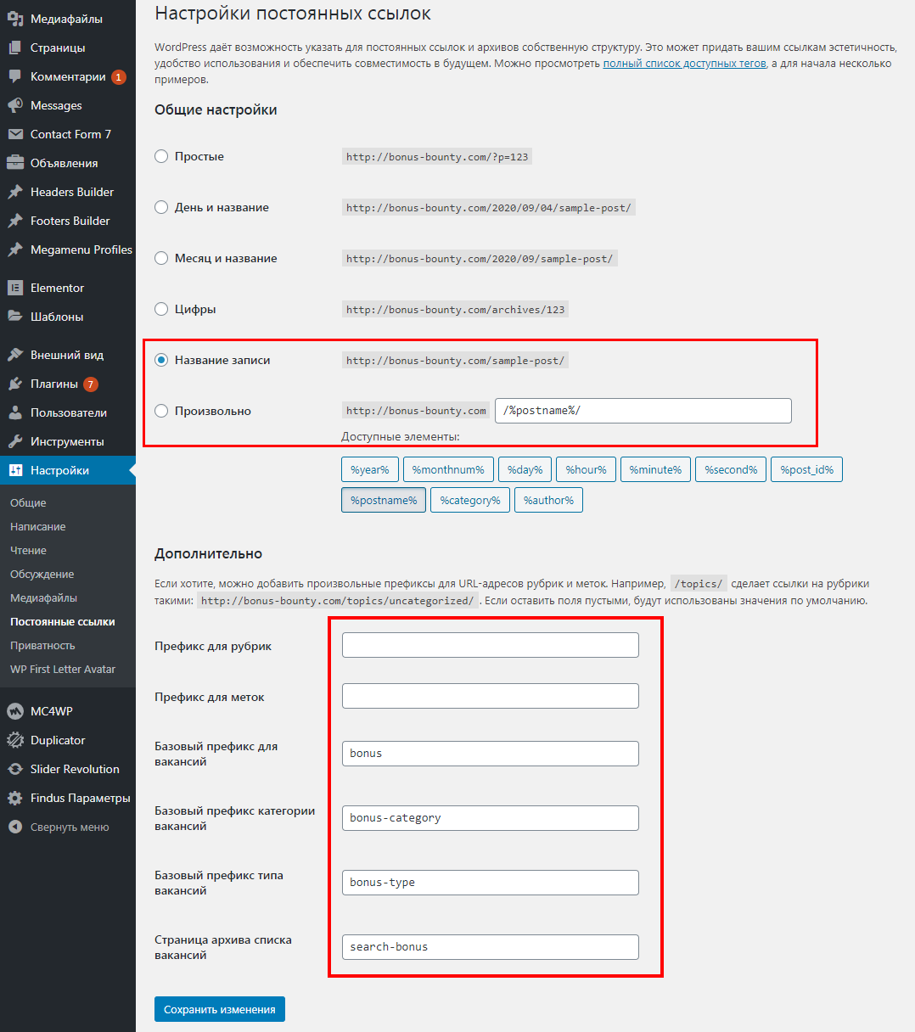Click the Megamenu Profiles pin icon

pos(15,250)
